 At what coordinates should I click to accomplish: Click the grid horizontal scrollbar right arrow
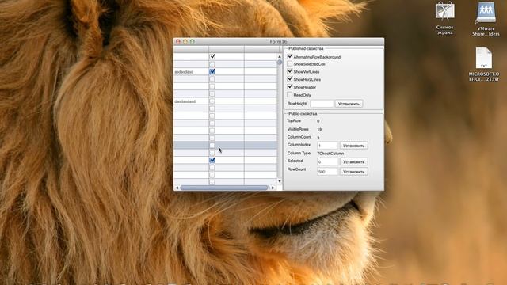(x=273, y=188)
